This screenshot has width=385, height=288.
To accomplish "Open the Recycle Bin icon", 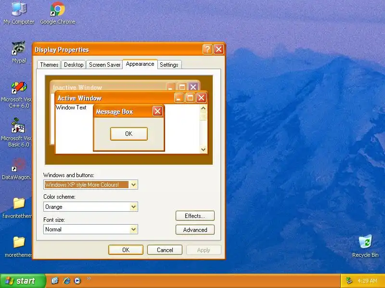I will (365, 246).
